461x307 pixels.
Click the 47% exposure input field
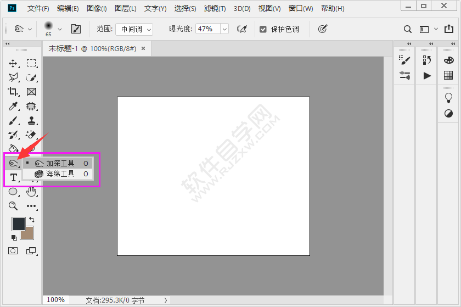click(x=208, y=29)
